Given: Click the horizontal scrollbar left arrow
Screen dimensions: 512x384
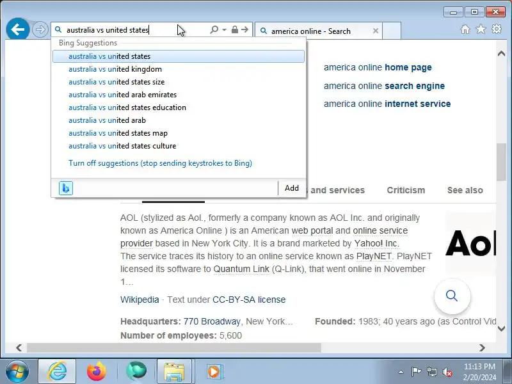Looking at the screenshot, I should click(19, 348).
